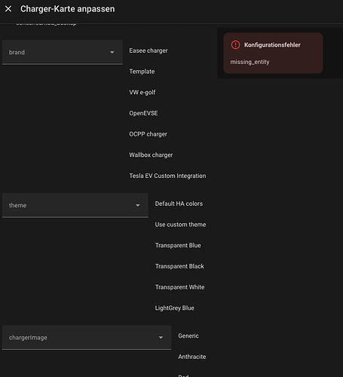Open the theme dropdown
Screen dimensions: 343x377
click(x=75, y=205)
